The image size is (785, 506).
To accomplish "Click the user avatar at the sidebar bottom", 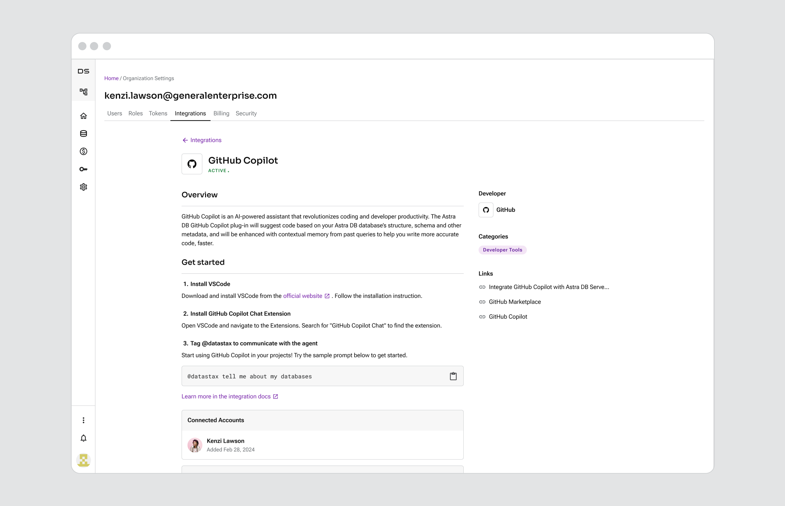I will (84, 460).
